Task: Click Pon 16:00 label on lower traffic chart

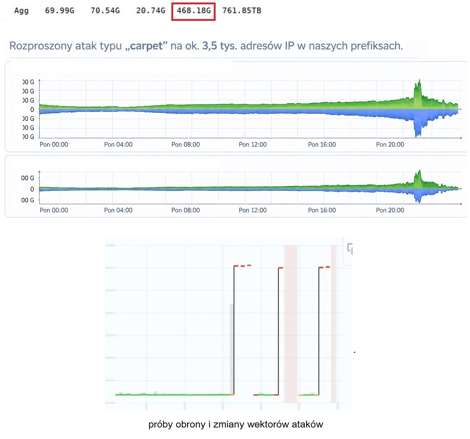Action: (x=322, y=210)
